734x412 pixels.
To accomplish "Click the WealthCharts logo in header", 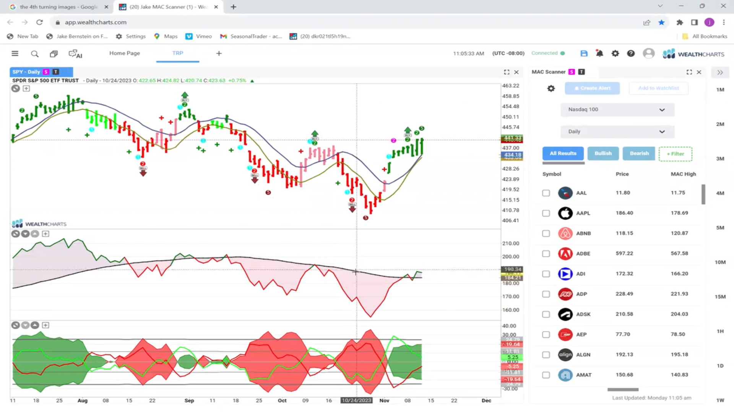I will [x=693, y=54].
